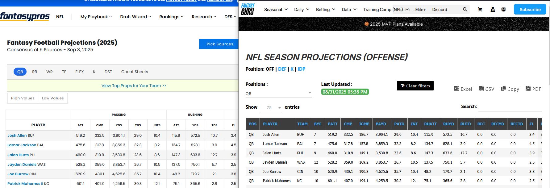Expand Draft Wizard menu on FantasyPros
This screenshot has height=188, width=550.
[x=135, y=17]
